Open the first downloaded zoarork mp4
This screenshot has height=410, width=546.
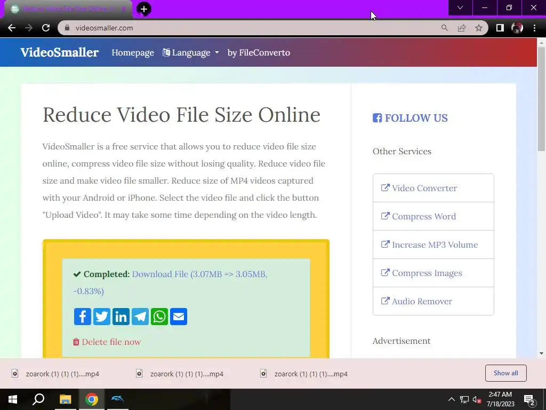click(55, 374)
